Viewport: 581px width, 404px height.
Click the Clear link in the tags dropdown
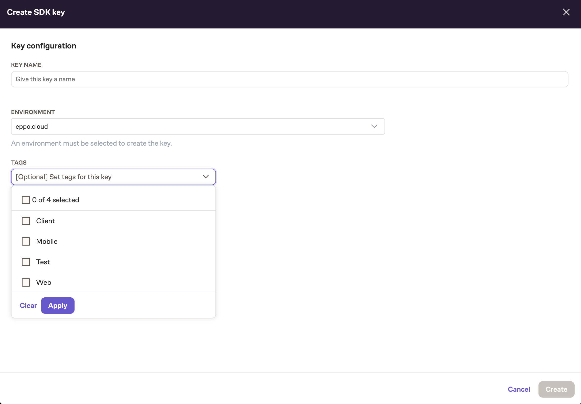28,305
